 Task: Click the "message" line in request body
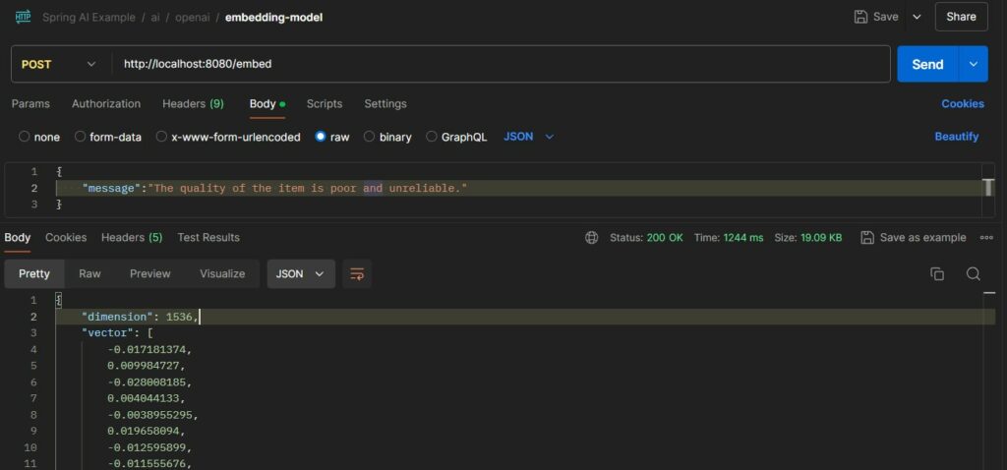tap(519, 188)
